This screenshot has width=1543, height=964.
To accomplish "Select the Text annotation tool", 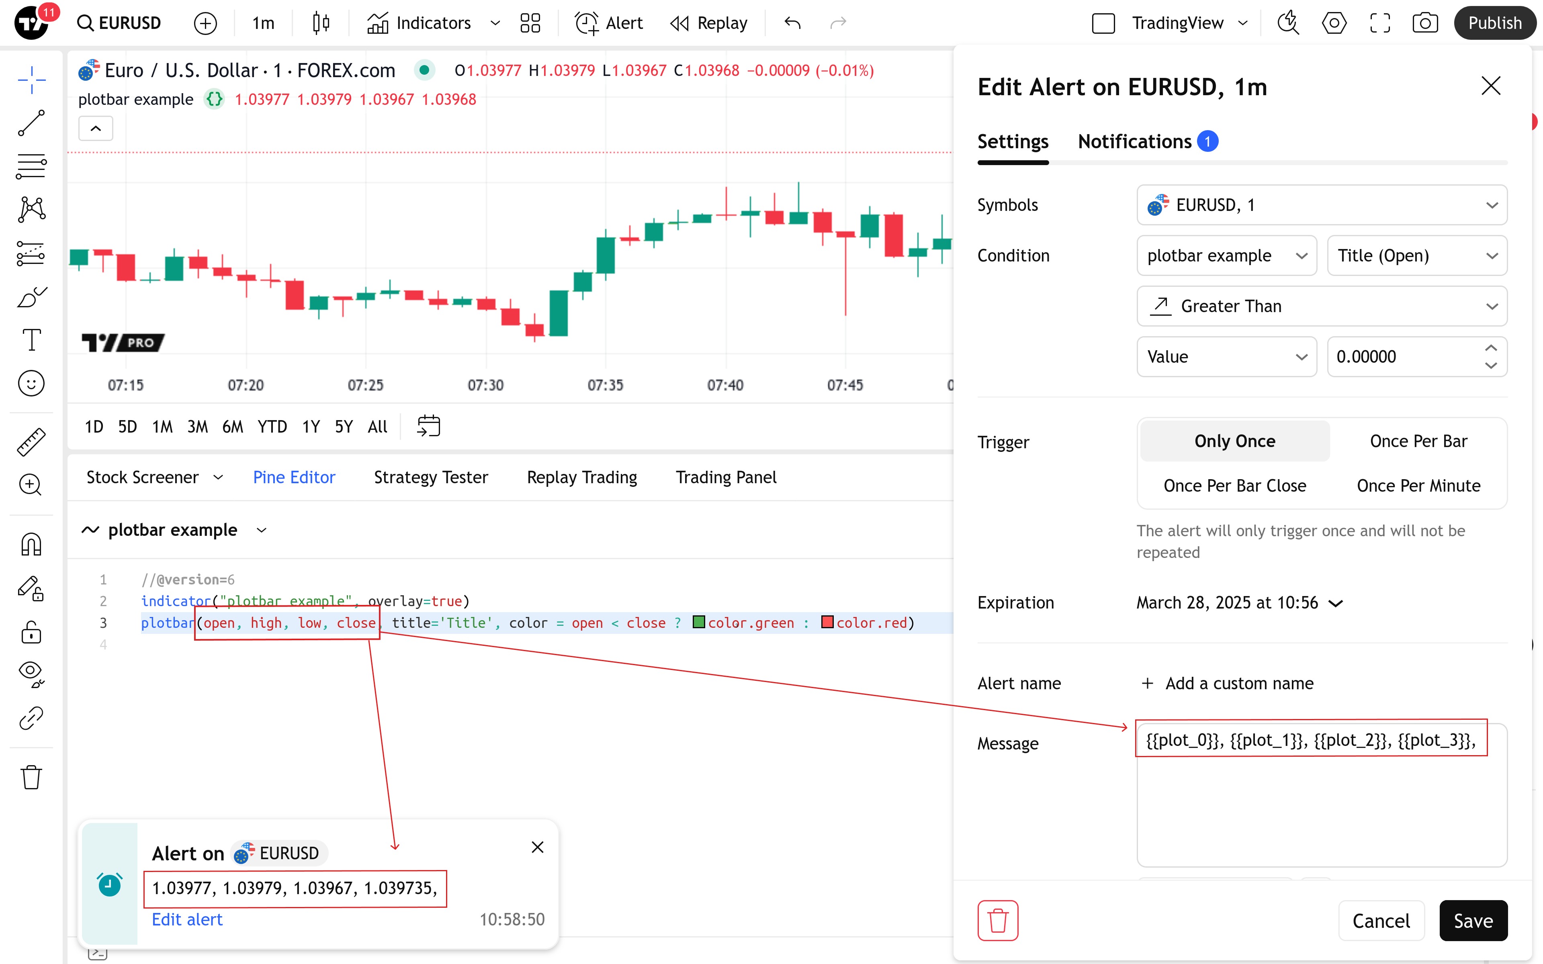I will coord(31,340).
